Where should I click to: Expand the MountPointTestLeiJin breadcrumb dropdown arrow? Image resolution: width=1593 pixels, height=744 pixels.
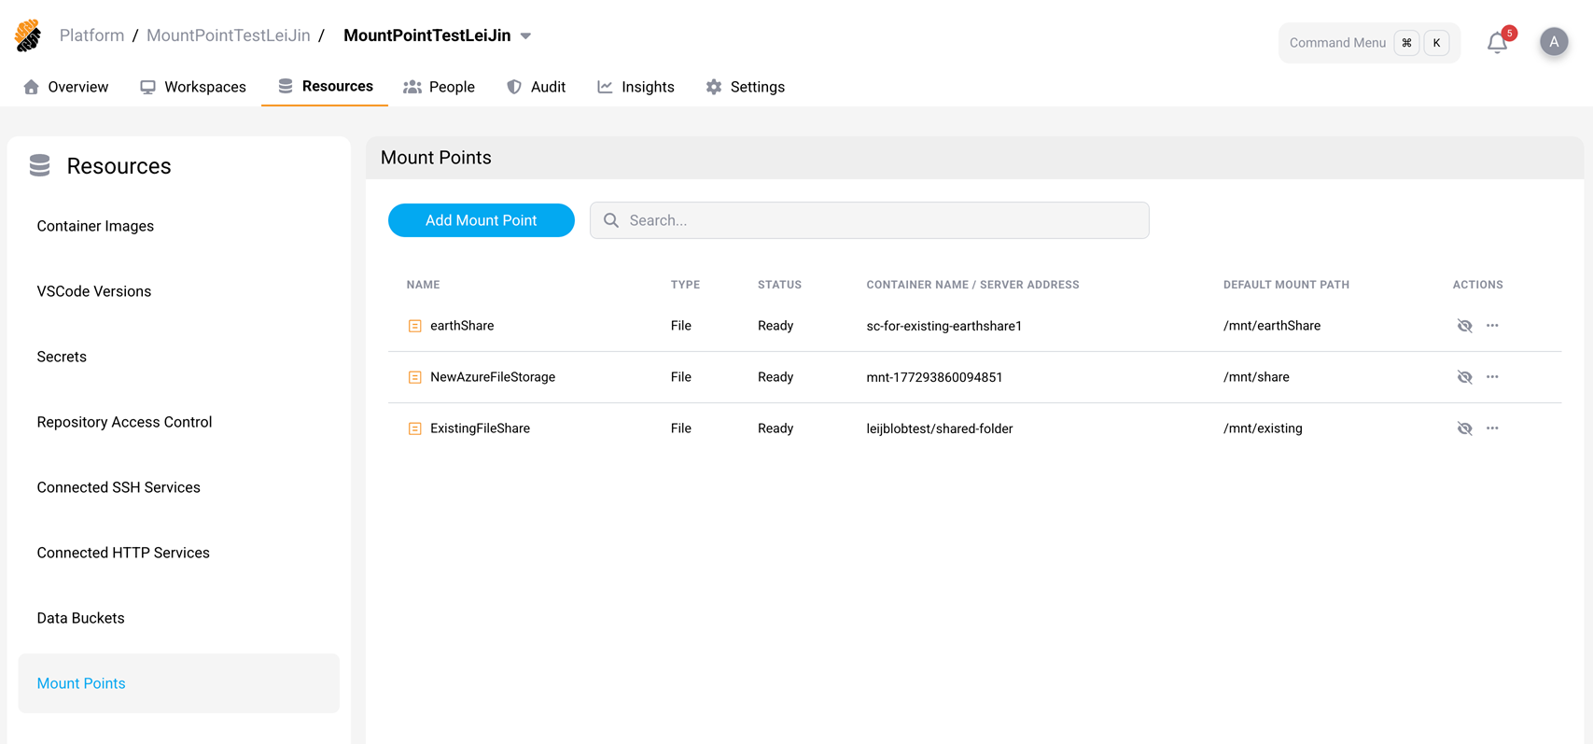pyautogui.click(x=525, y=36)
